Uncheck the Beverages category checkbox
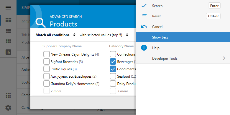230x115 pixels. (x=113, y=61)
